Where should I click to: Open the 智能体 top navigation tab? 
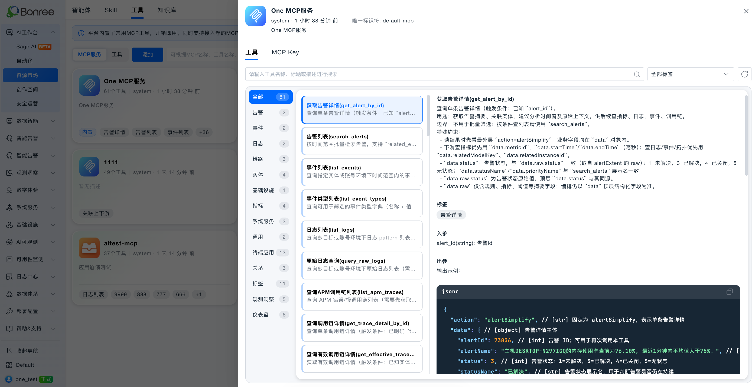pyautogui.click(x=81, y=10)
